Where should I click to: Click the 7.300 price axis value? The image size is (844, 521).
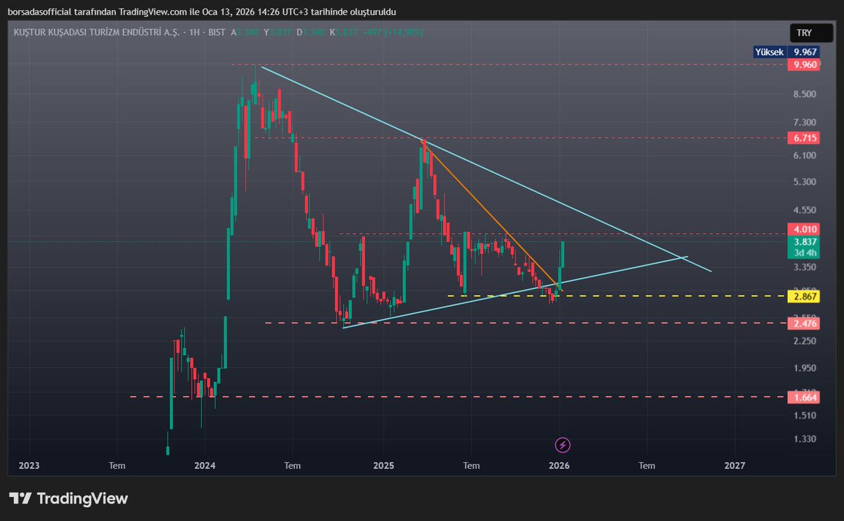(x=805, y=122)
